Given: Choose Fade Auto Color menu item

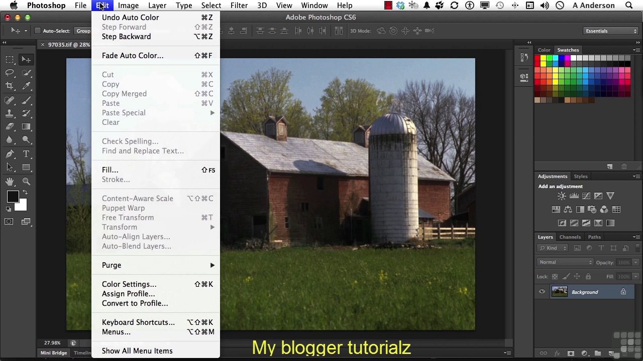Looking at the screenshot, I should click(156, 56).
